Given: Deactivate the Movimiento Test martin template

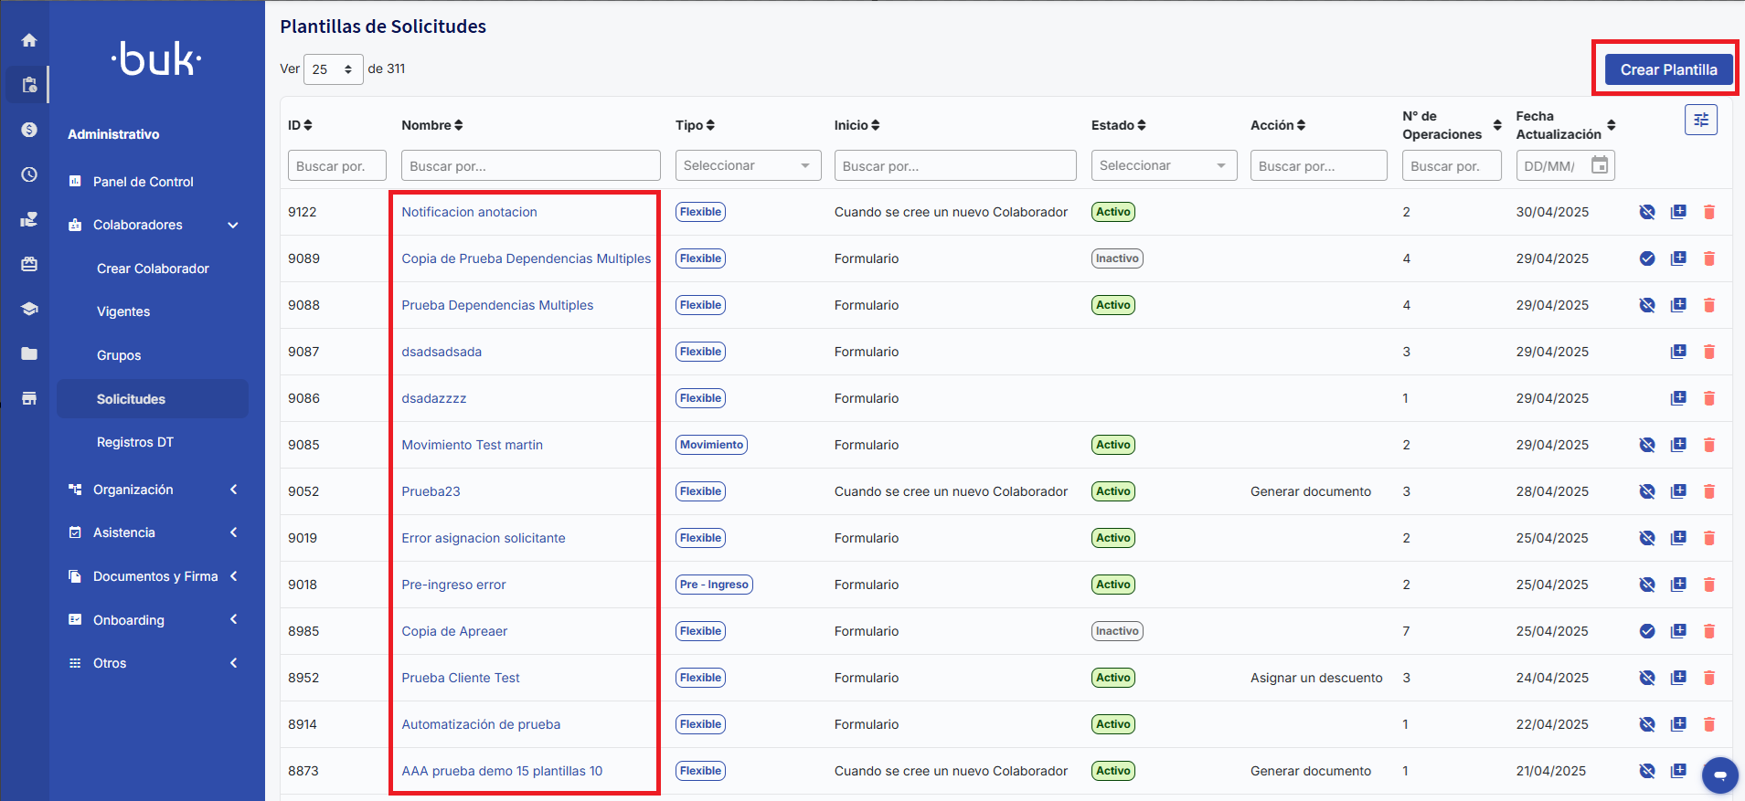Looking at the screenshot, I should [1647, 445].
